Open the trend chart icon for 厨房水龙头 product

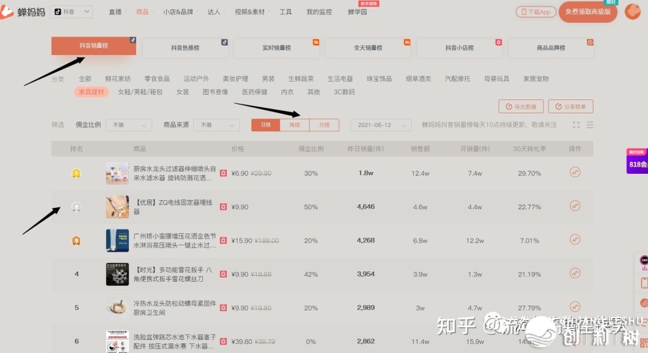pos(575,173)
